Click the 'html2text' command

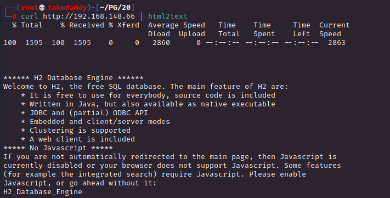pos(168,16)
